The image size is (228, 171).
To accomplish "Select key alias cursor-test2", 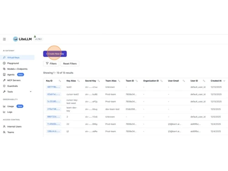I will coord(73,94).
